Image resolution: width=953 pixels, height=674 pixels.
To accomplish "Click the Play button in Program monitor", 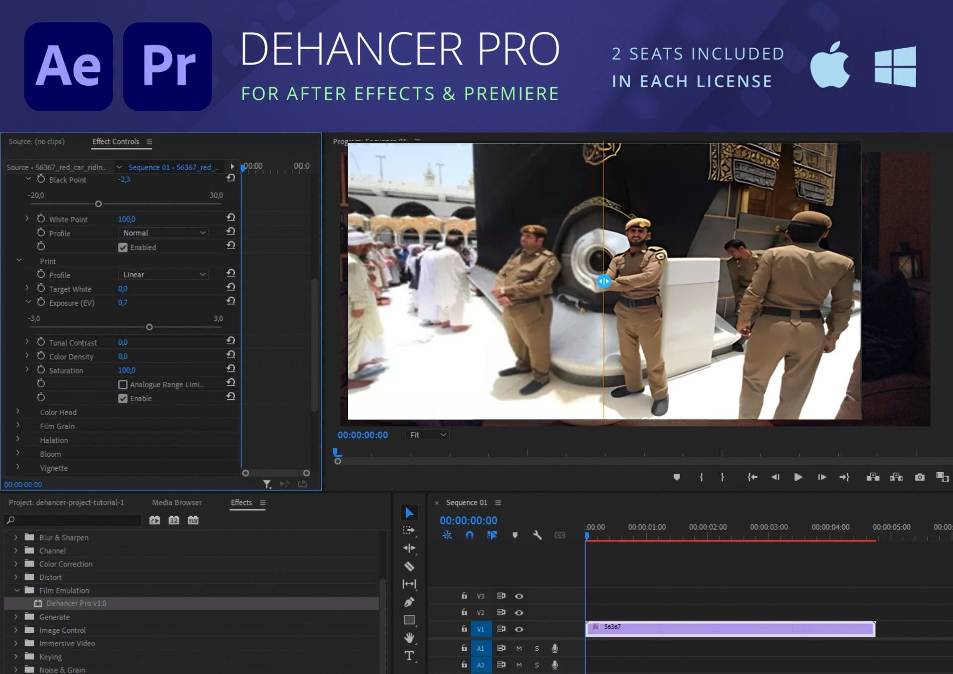I will click(x=798, y=477).
